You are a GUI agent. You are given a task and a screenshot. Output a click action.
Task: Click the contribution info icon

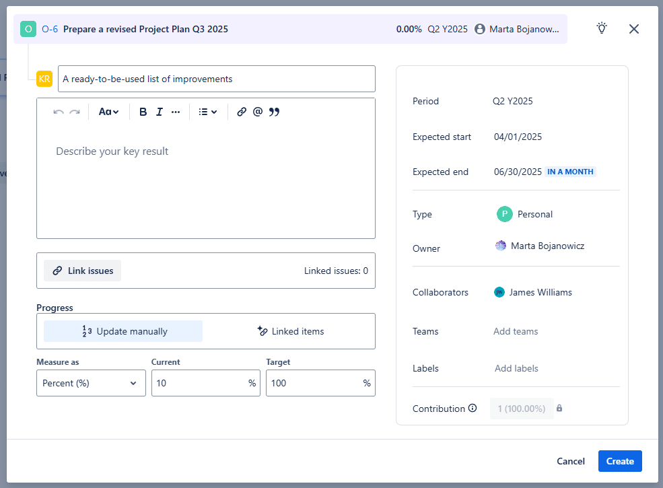point(473,408)
